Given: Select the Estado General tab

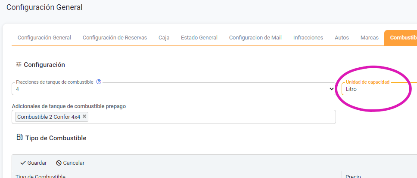Looking at the screenshot, I should pyautogui.click(x=199, y=38).
